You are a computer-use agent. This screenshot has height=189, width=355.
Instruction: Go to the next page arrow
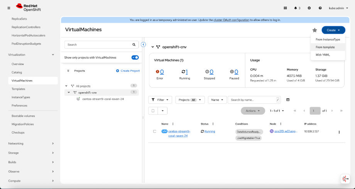[x=332, y=111]
